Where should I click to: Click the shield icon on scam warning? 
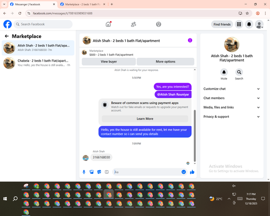(x=105, y=105)
